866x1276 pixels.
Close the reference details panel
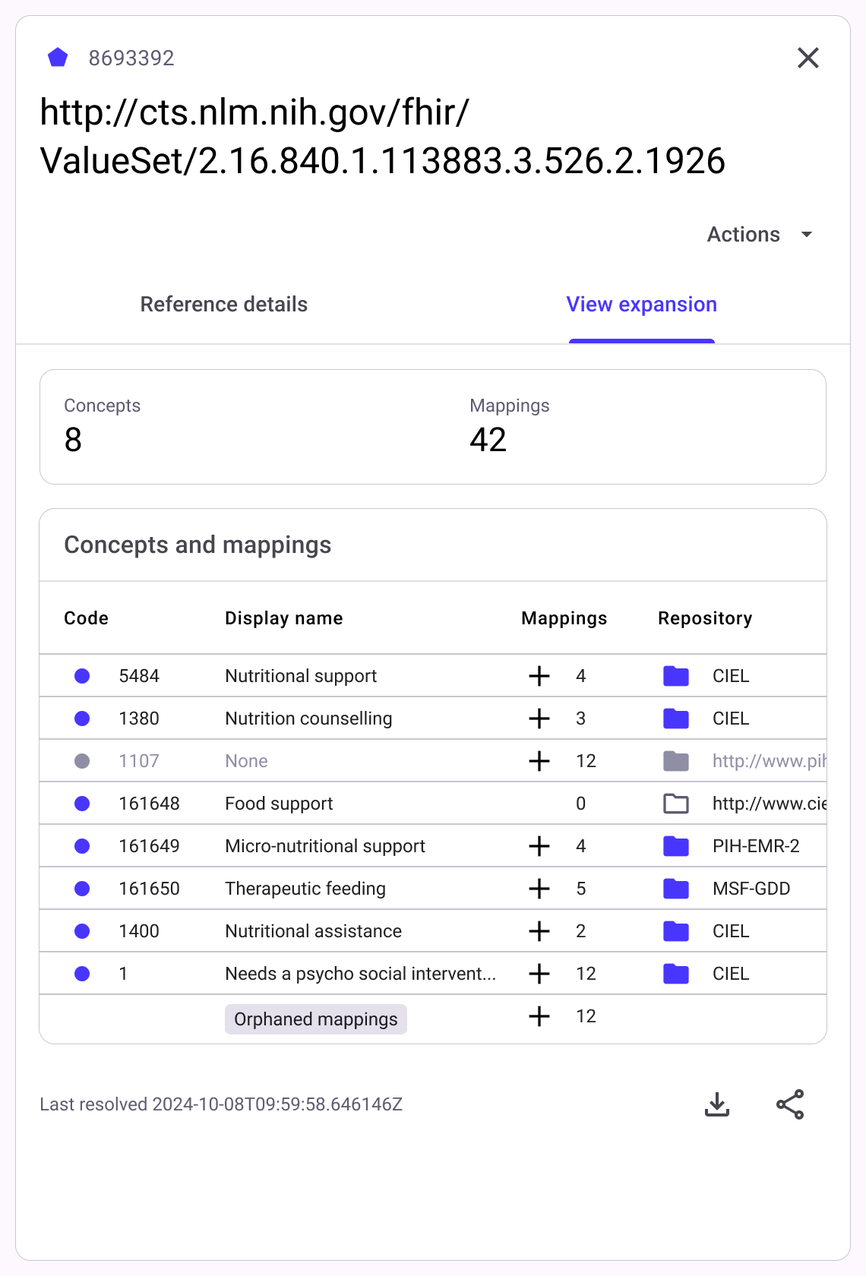click(808, 58)
